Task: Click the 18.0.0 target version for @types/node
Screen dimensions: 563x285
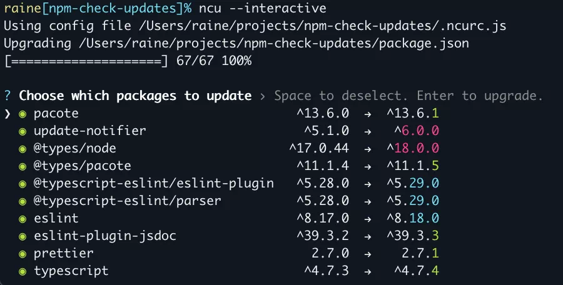Action: click(x=416, y=149)
